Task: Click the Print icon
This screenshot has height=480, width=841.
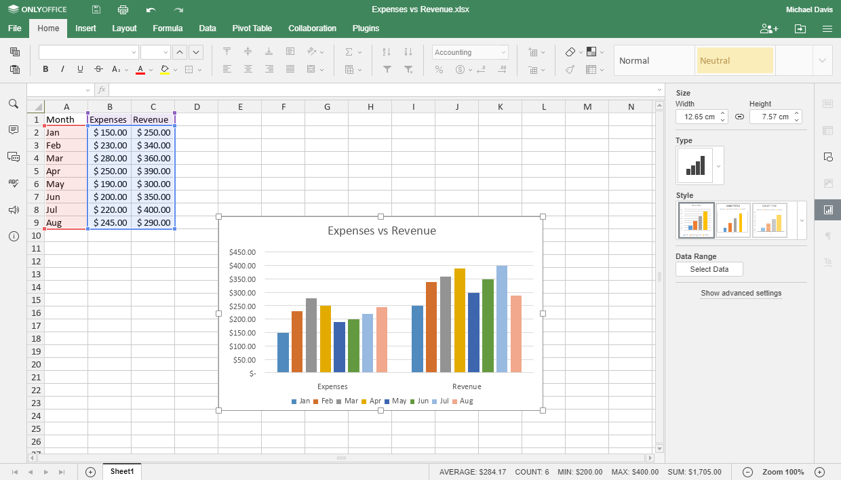Action: 123,9
